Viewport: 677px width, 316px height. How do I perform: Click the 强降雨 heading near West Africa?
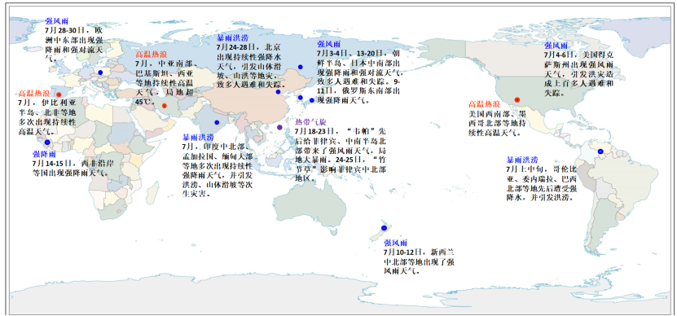click(44, 154)
